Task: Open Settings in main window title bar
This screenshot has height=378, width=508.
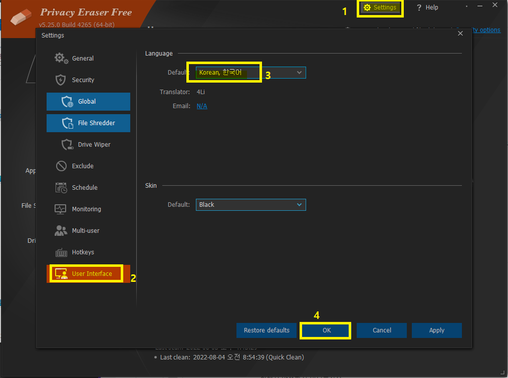Action: coord(380,8)
